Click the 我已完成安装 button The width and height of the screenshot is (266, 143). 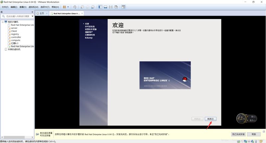click(238, 134)
